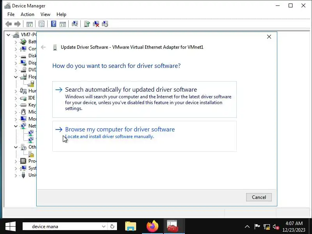This screenshot has height=234, width=312.
Task: Open Properties toolbar icon
Action: (41, 24)
